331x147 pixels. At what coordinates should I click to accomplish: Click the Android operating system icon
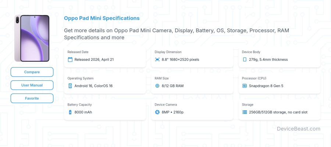(70, 86)
